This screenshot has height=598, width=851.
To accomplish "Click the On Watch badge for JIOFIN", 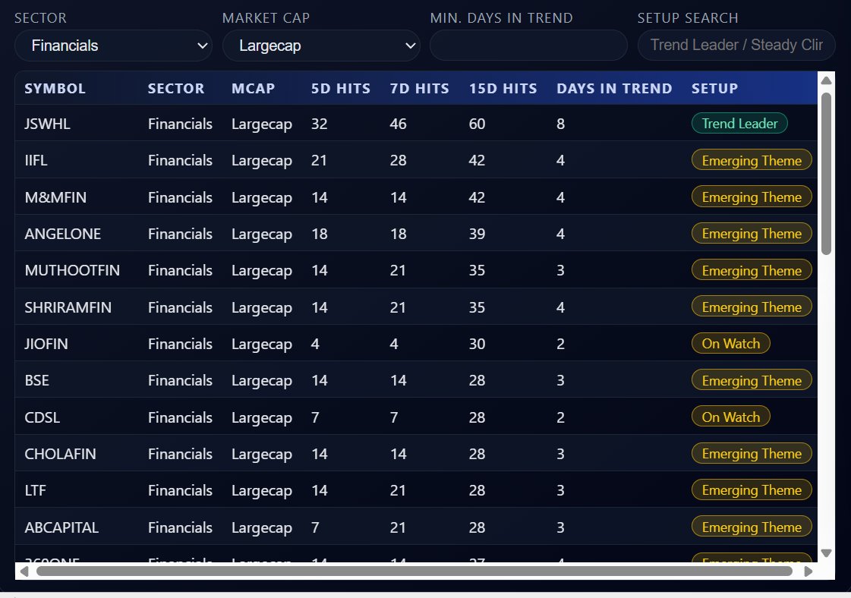I will (730, 343).
